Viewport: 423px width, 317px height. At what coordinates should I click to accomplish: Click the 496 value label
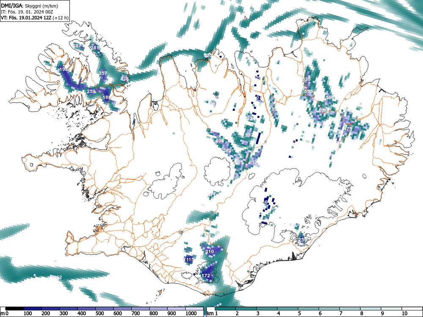[x=220, y=141]
